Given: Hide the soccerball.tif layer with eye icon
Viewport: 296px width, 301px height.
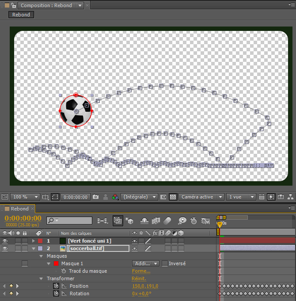Looking at the screenshot, I should click(4, 248).
